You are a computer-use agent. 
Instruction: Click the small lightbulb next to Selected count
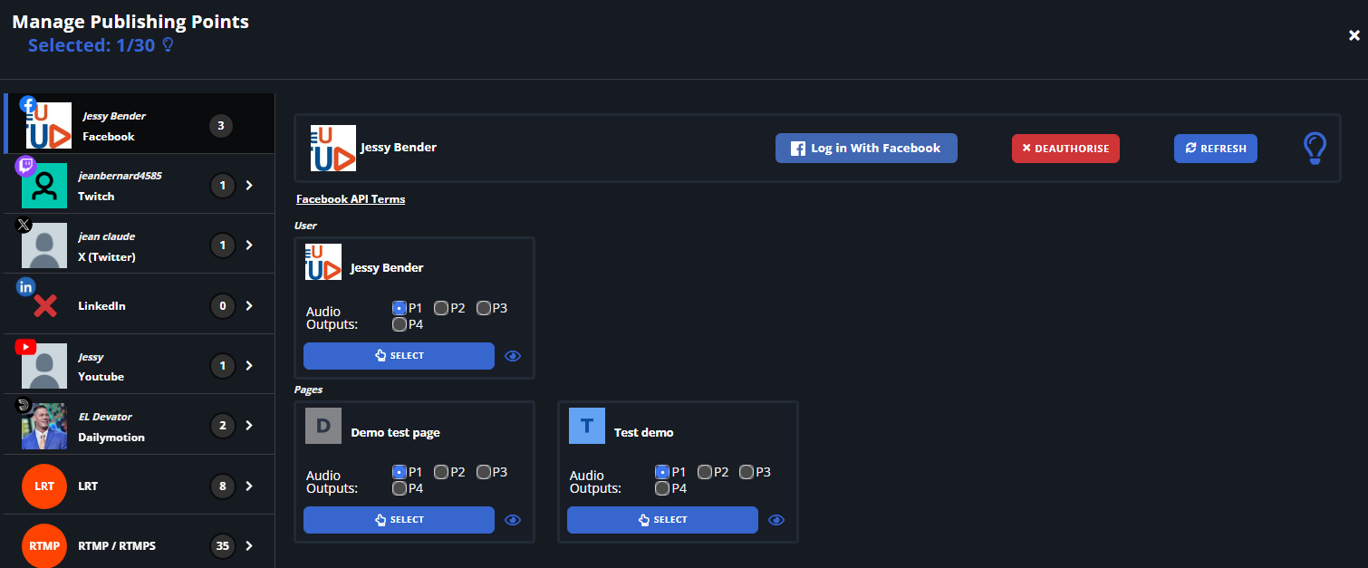pos(167,45)
